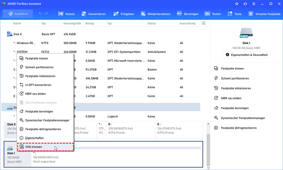Select the Windows RE partition row
This screenshot has width=283, height=170.
pyautogui.click(x=101, y=43)
